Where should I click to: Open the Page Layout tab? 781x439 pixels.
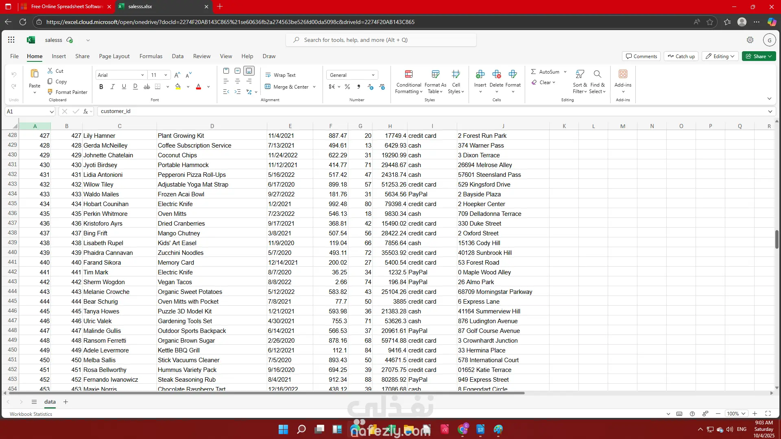pos(114,56)
